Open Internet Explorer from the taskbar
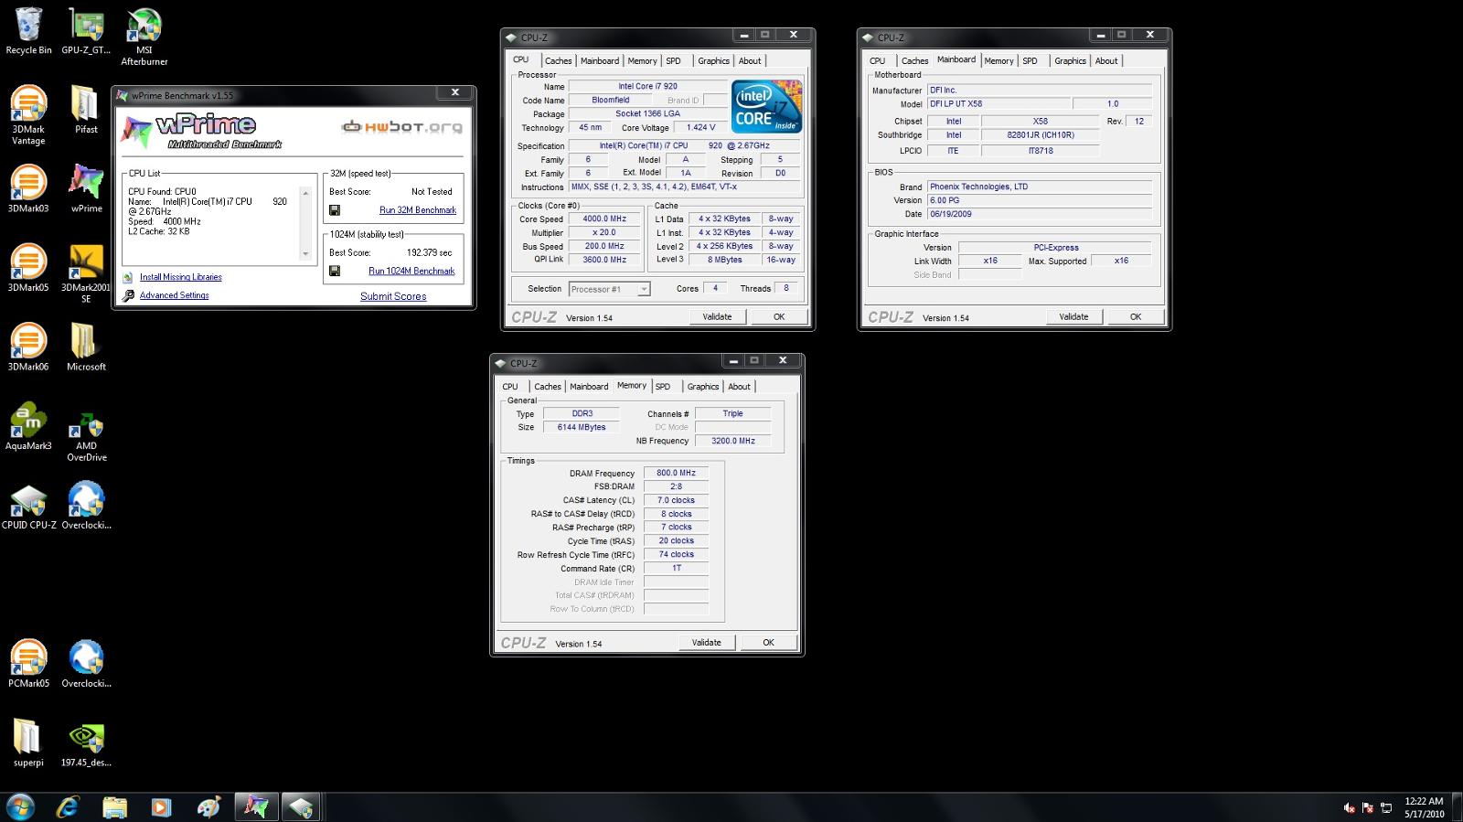 [x=68, y=807]
